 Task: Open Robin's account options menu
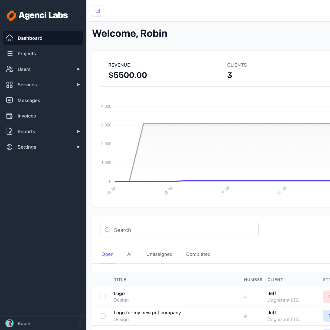[x=80, y=323]
